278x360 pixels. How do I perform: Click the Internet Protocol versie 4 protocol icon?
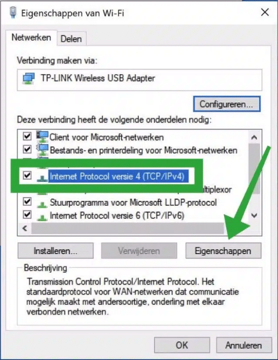(x=42, y=178)
